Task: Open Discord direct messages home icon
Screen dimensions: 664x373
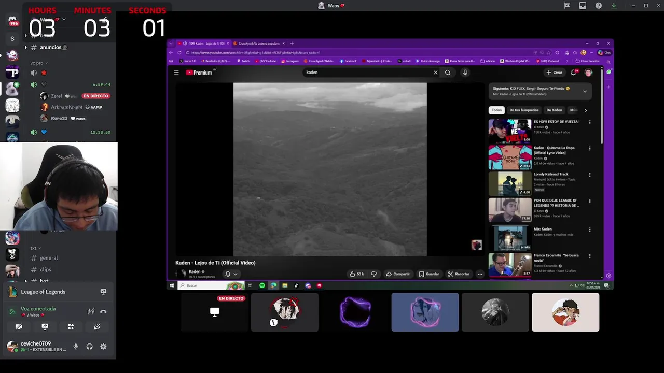Action: (x=12, y=21)
